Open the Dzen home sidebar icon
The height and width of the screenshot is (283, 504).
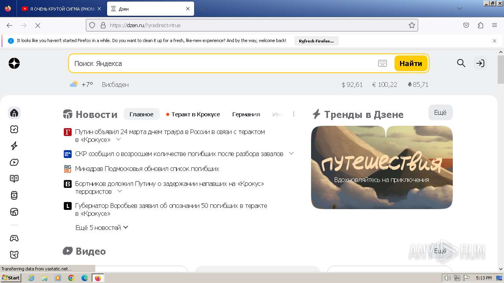pos(14,113)
